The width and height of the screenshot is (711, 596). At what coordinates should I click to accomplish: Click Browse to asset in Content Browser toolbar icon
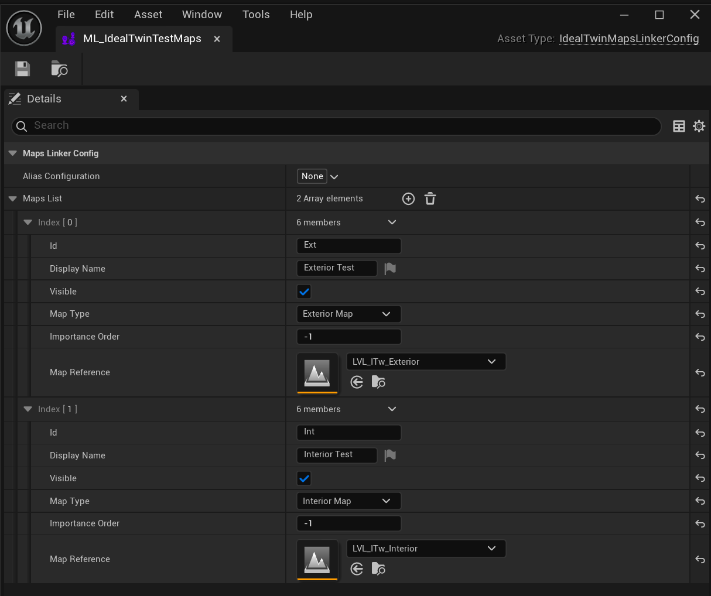click(59, 69)
